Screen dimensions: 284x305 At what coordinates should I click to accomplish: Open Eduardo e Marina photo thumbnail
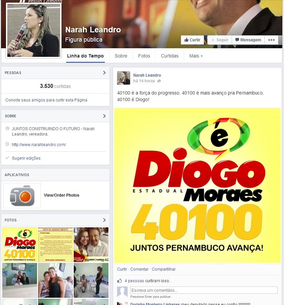[x=91, y=245]
